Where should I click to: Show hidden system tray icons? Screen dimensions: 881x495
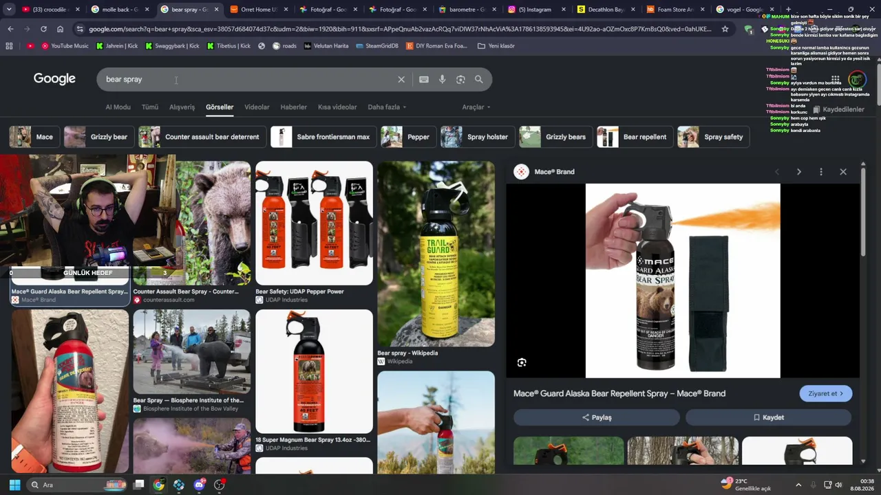(x=798, y=485)
